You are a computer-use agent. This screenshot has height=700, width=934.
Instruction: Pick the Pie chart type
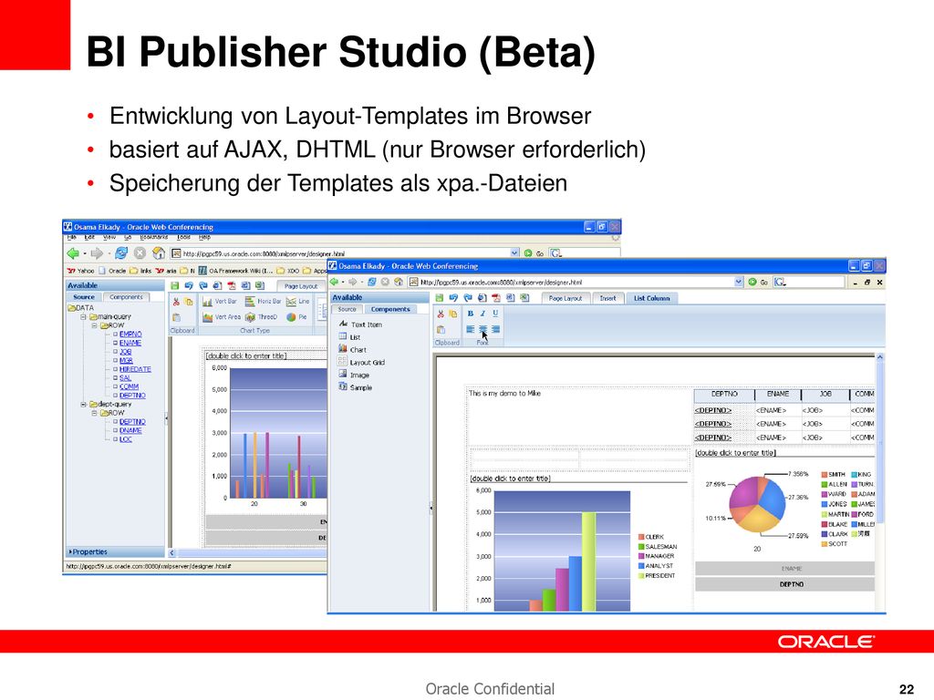pos(296,317)
